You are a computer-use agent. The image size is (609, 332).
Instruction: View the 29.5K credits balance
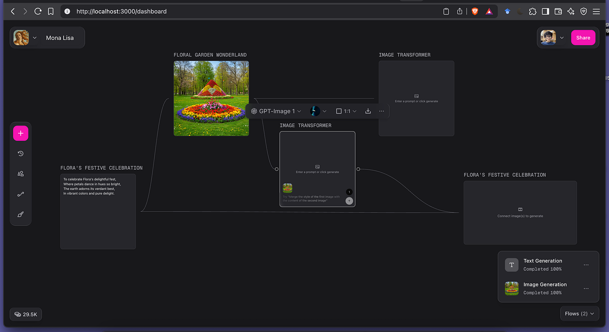[26, 315]
